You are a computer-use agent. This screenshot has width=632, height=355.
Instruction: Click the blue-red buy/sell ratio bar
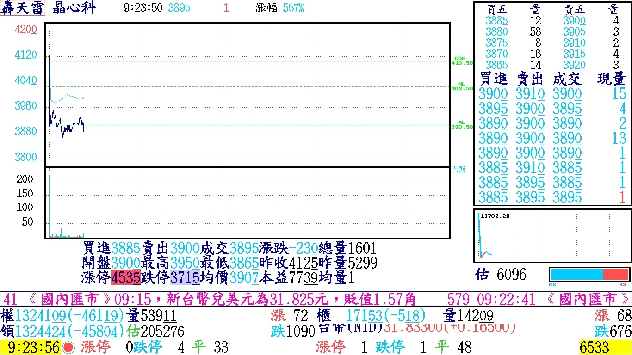point(589,274)
